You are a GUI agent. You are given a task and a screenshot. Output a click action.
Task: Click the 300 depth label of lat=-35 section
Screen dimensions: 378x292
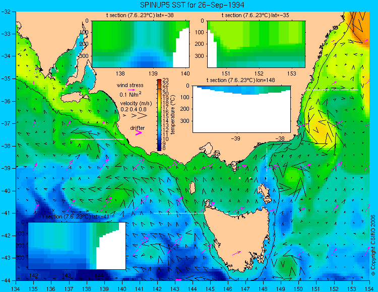200,56
